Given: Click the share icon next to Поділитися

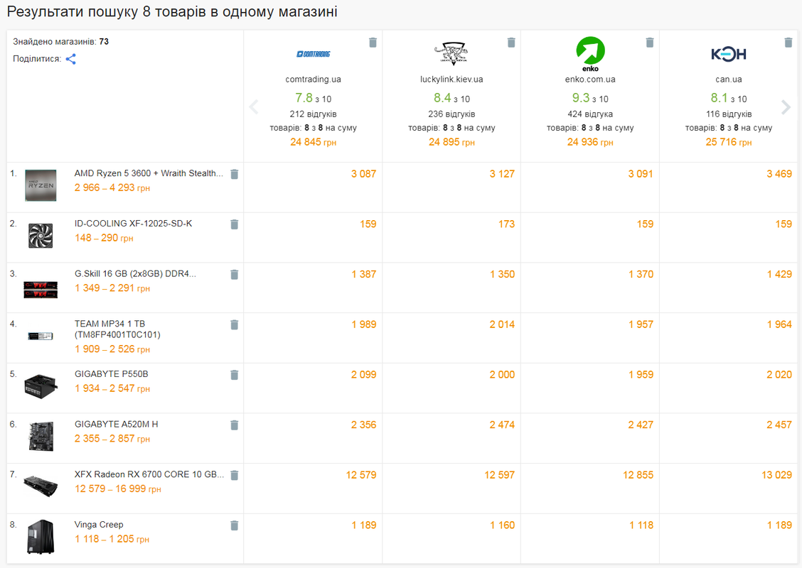Looking at the screenshot, I should click(71, 59).
